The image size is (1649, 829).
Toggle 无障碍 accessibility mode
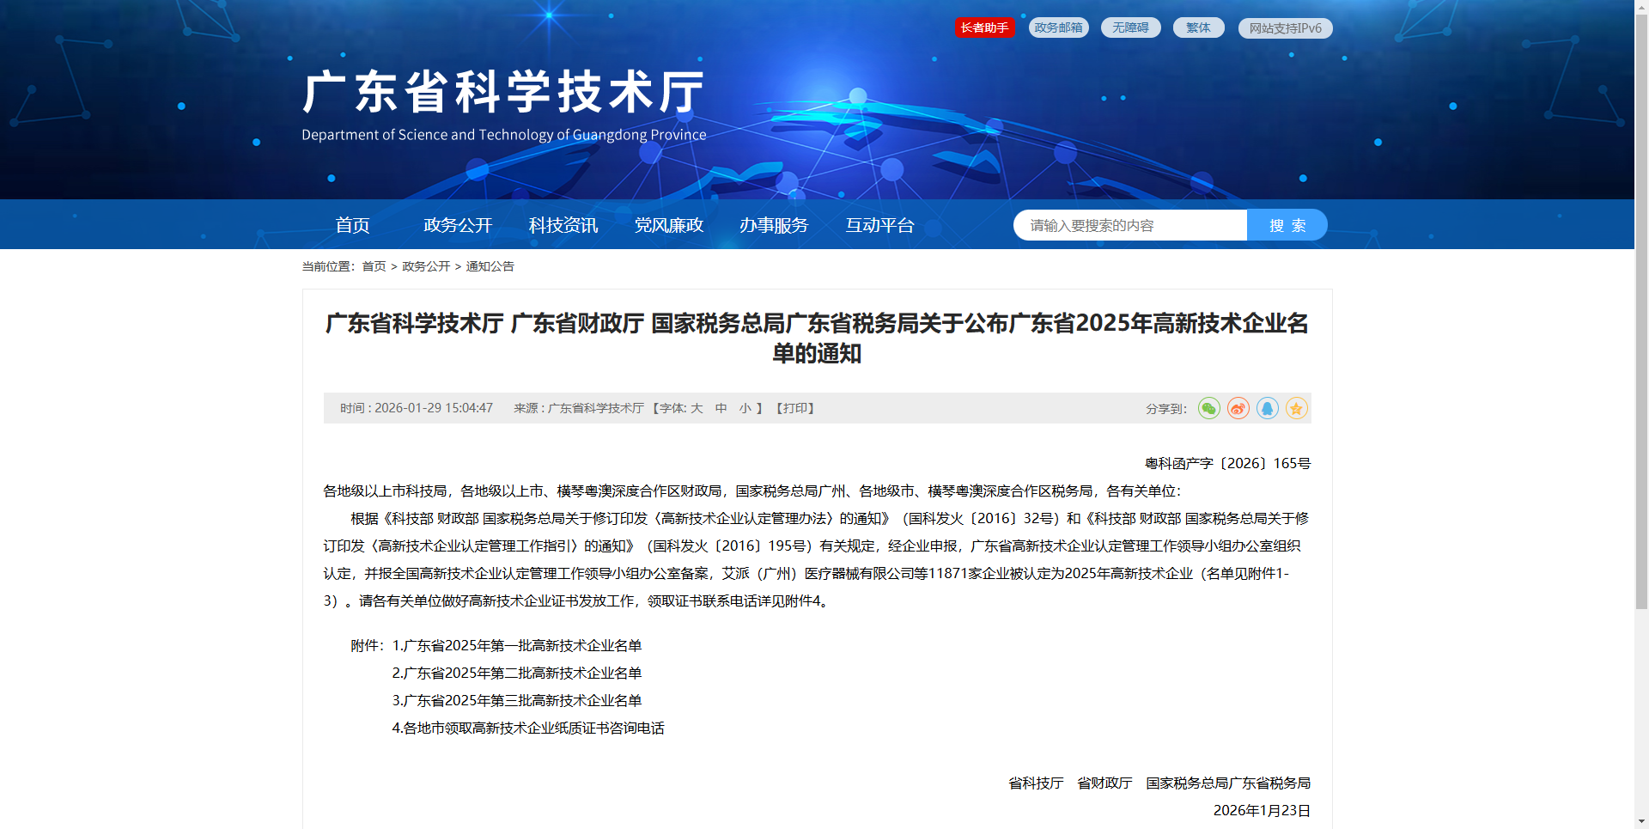[1130, 27]
